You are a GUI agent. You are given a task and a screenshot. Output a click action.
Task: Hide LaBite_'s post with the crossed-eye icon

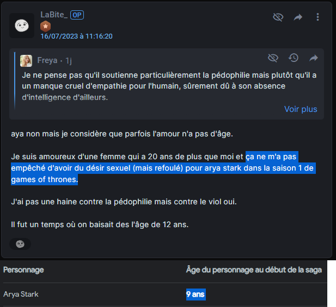[278, 17]
